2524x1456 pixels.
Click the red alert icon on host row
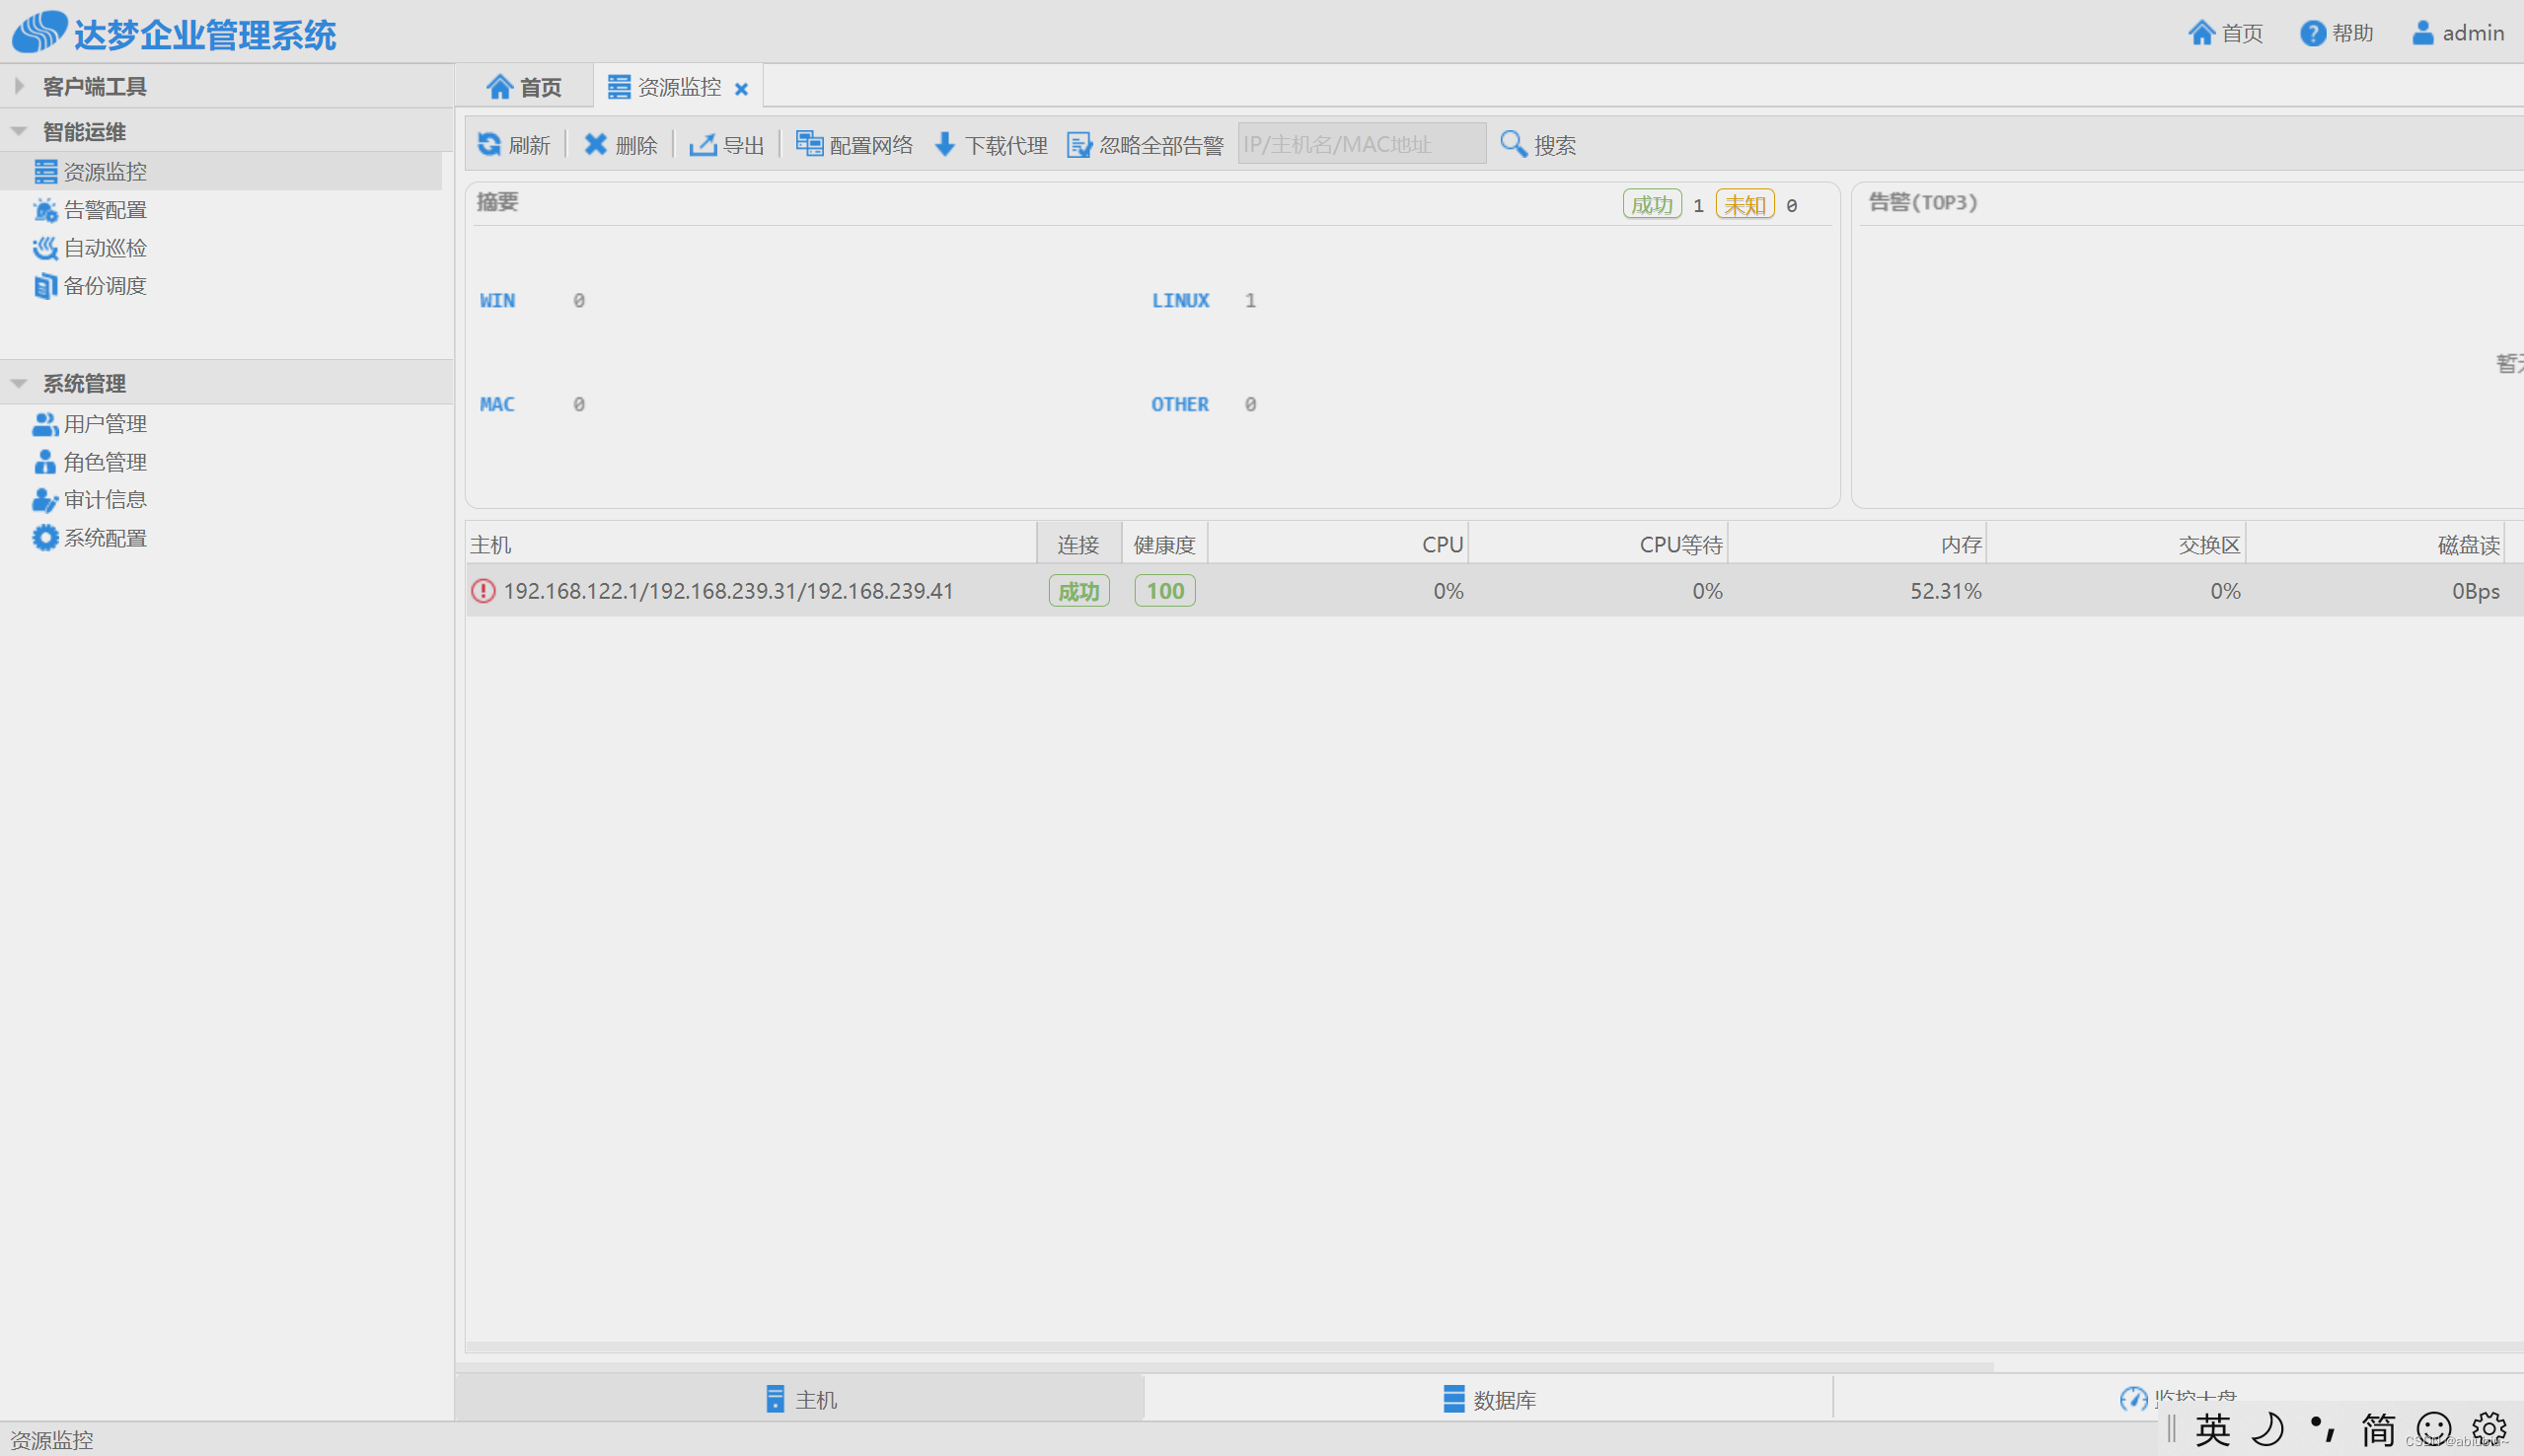(483, 591)
